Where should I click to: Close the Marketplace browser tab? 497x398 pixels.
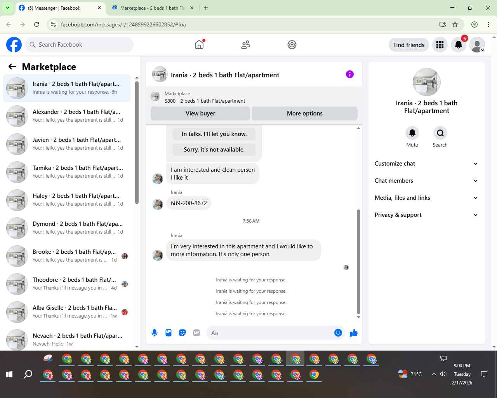pos(192,8)
